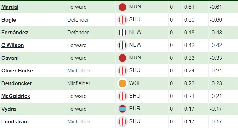The height and width of the screenshot is (128, 238).
Task: Open C Wilson's player profile
Action: pos(13,45)
